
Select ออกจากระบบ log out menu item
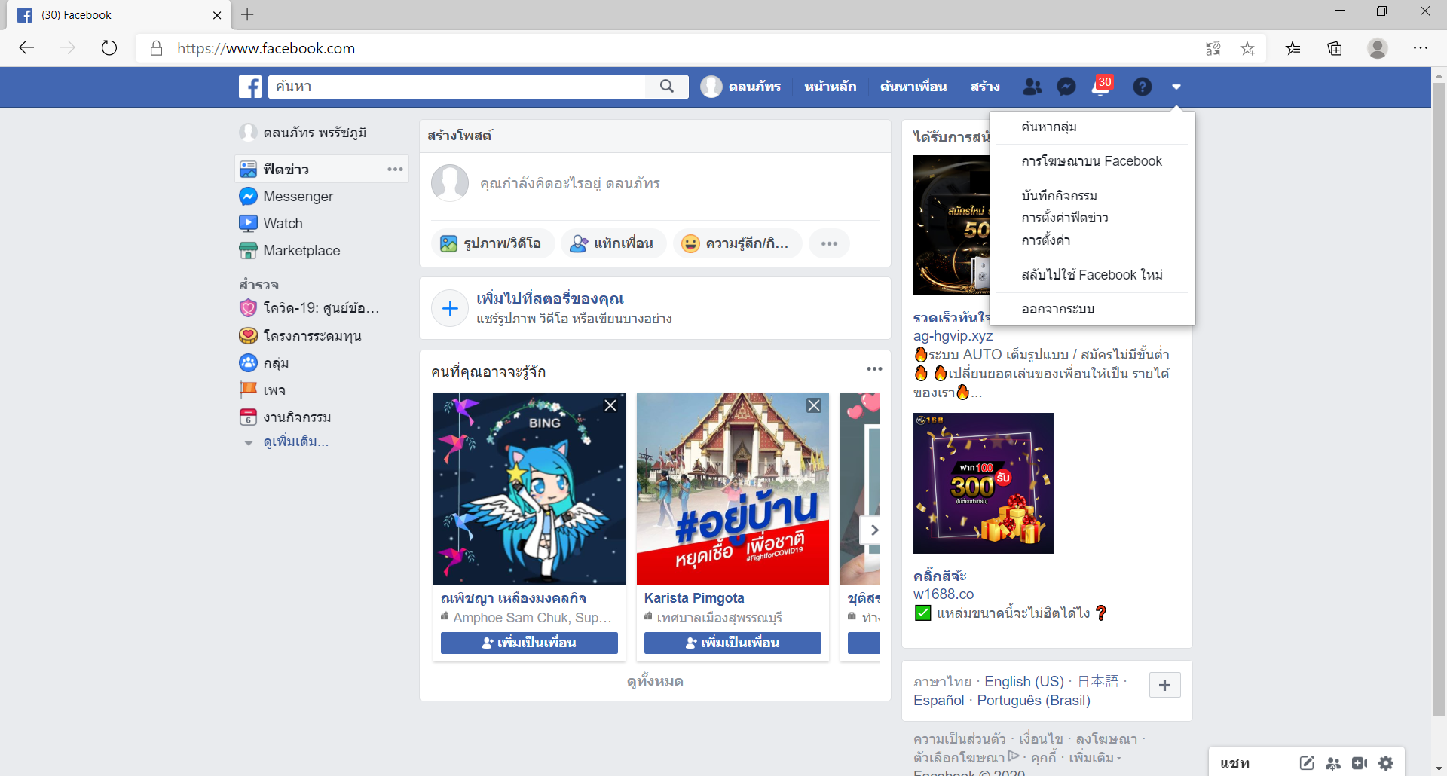click(1092, 309)
